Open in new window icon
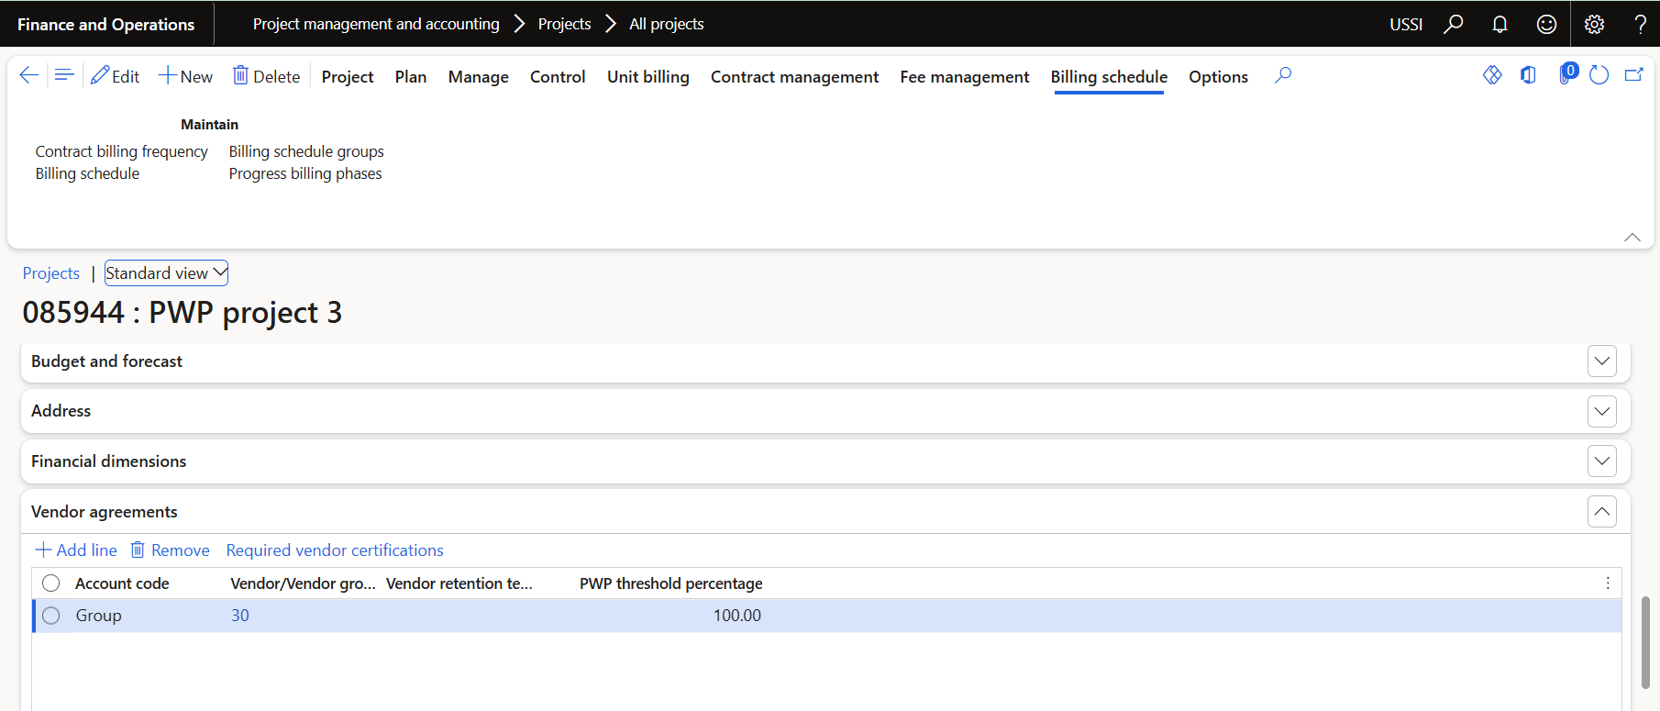Screen dimensions: 1660x711 click(x=1633, y=75)
